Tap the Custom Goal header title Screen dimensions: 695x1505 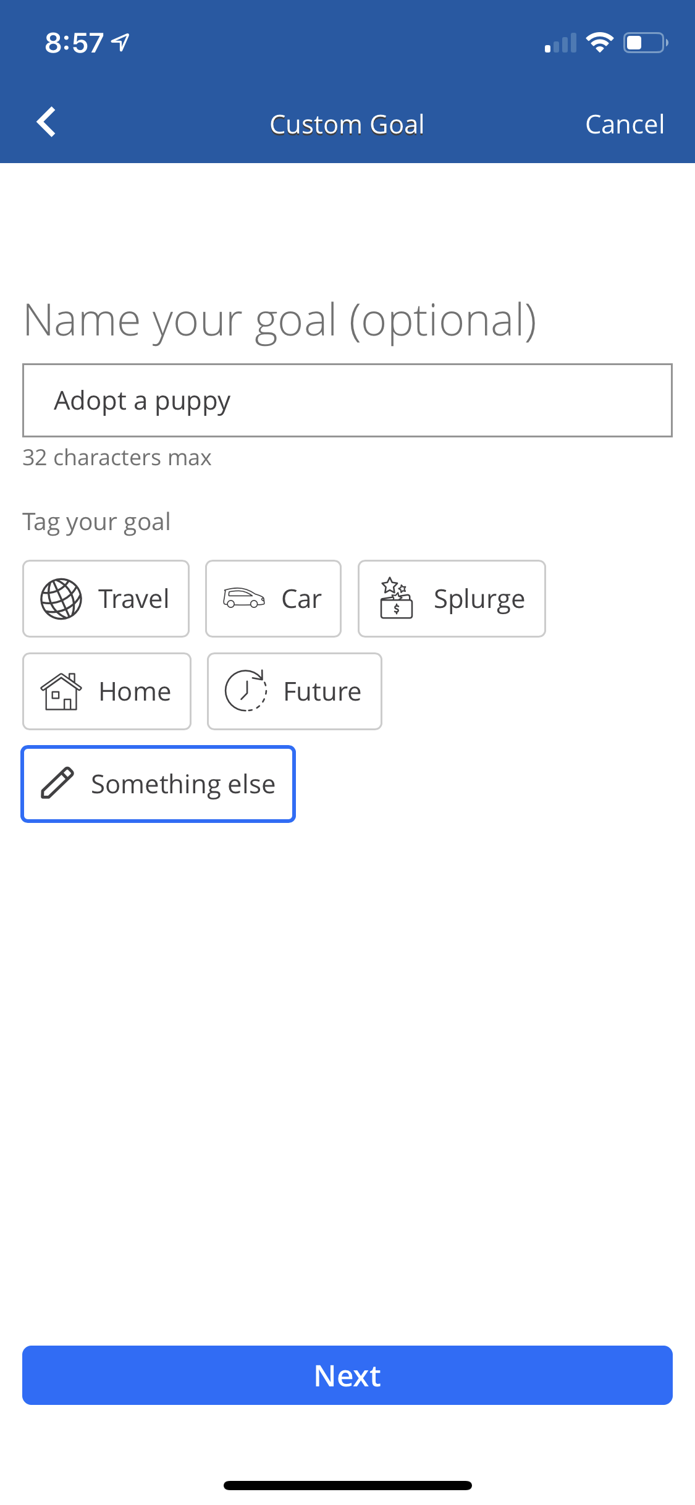[347, 124]
